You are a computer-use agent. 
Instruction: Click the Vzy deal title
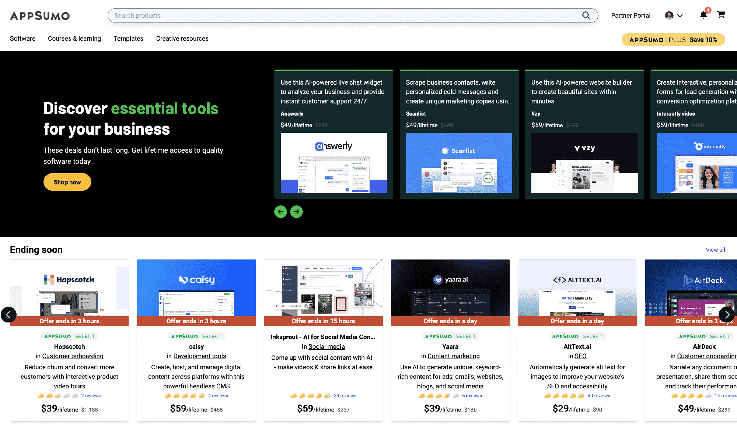[x=536, y=114]
